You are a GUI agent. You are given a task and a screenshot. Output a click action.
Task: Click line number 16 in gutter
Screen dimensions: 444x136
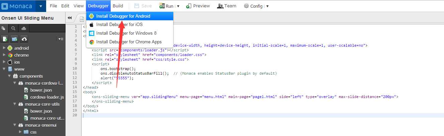75,97
